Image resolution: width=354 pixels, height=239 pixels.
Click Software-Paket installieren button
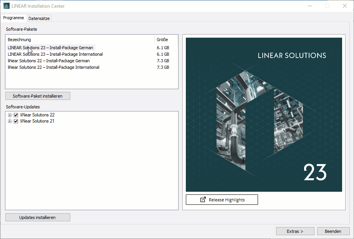(38, 96)
